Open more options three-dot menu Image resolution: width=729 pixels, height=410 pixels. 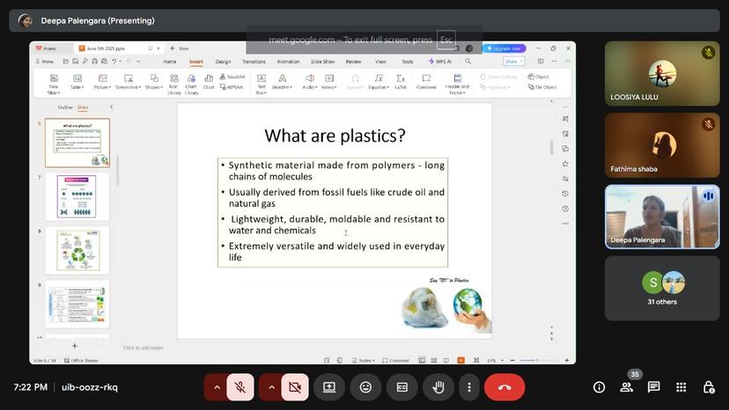pos(469,387)
